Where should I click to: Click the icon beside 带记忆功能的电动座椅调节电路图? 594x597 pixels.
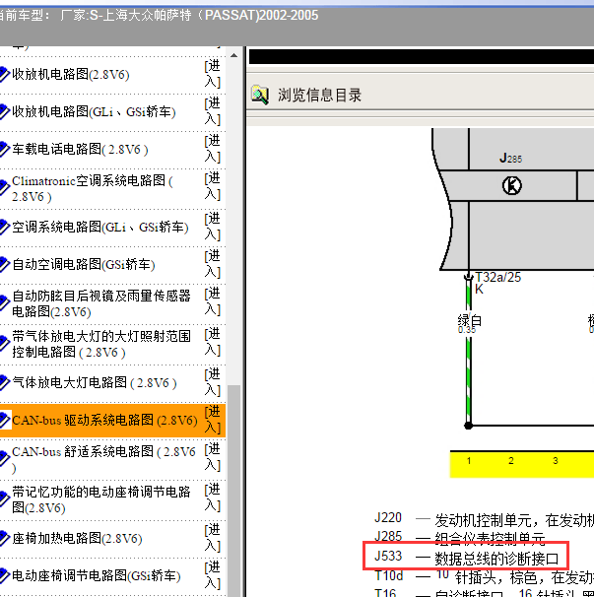(x=5, y=499)
